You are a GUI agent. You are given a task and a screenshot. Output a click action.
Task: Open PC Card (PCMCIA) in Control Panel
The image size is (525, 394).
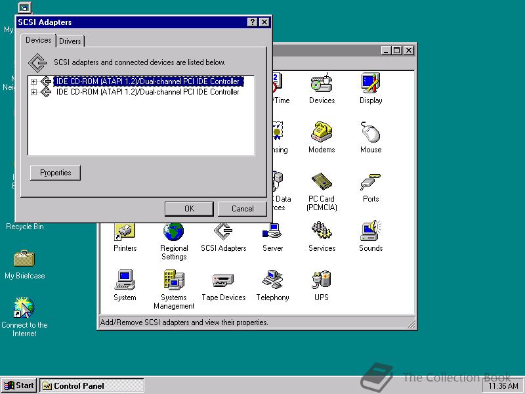[x=322, y=192]
